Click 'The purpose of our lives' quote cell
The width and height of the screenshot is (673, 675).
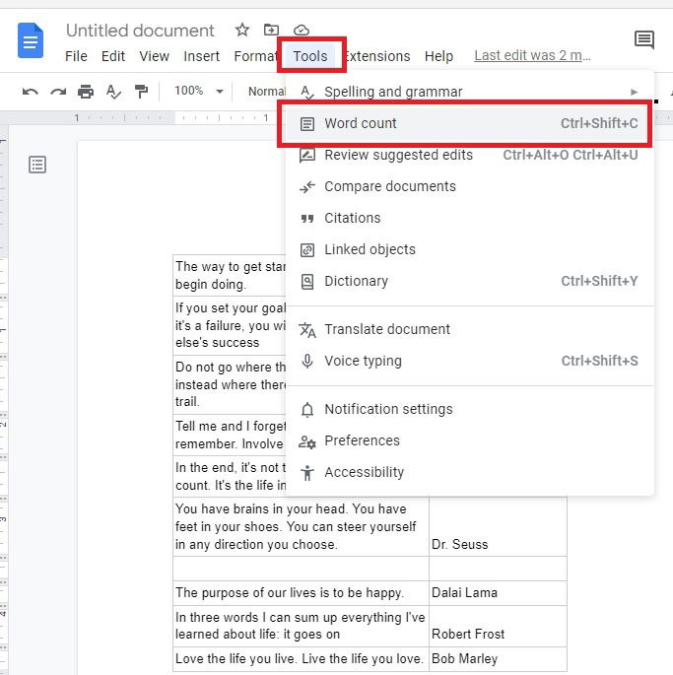pos(301,593)
